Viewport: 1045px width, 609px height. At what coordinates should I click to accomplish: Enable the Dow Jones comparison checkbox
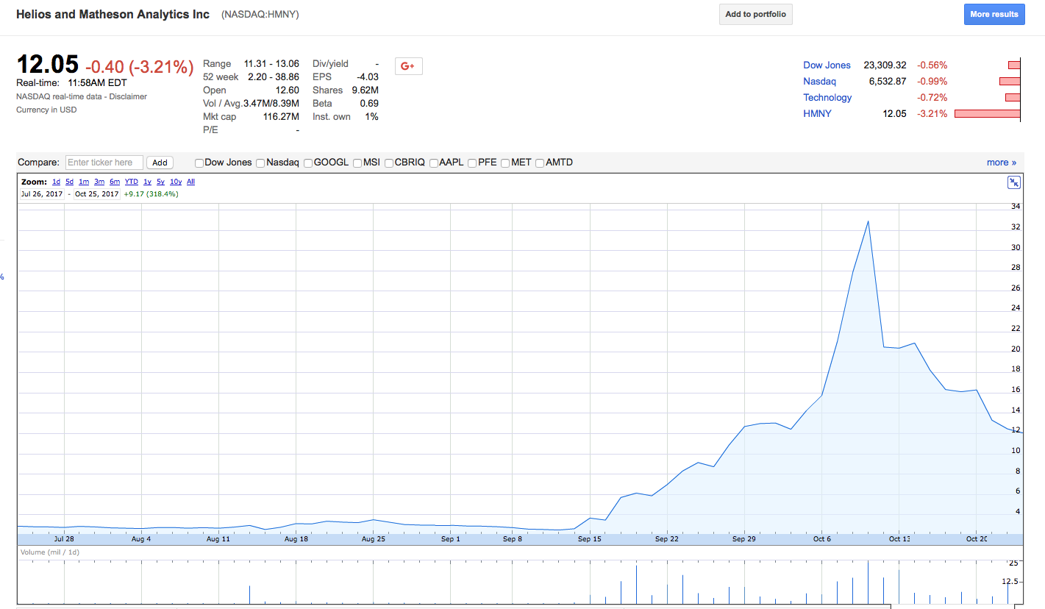click(x=199, y=163)
